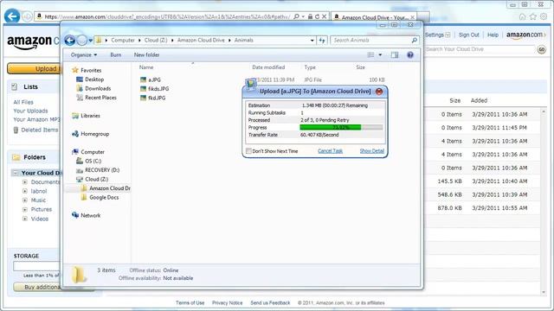The height and width of the screenshot is (311, 554).
Task: Click browser refresh icon in address bar
Action: pos(317,16)
